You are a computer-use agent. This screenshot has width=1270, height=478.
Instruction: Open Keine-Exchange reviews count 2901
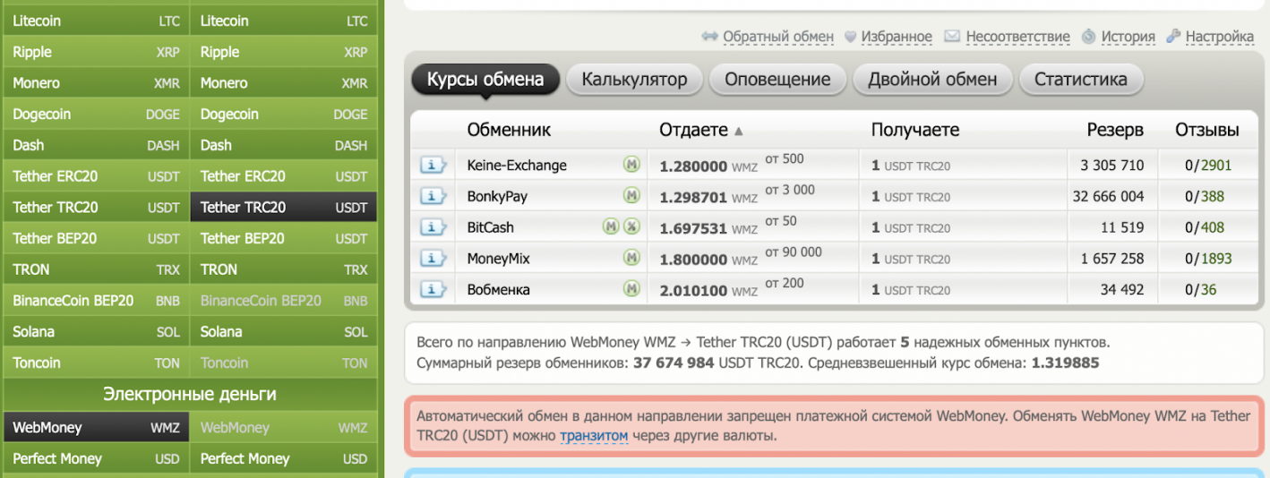tap(1216, 166)
